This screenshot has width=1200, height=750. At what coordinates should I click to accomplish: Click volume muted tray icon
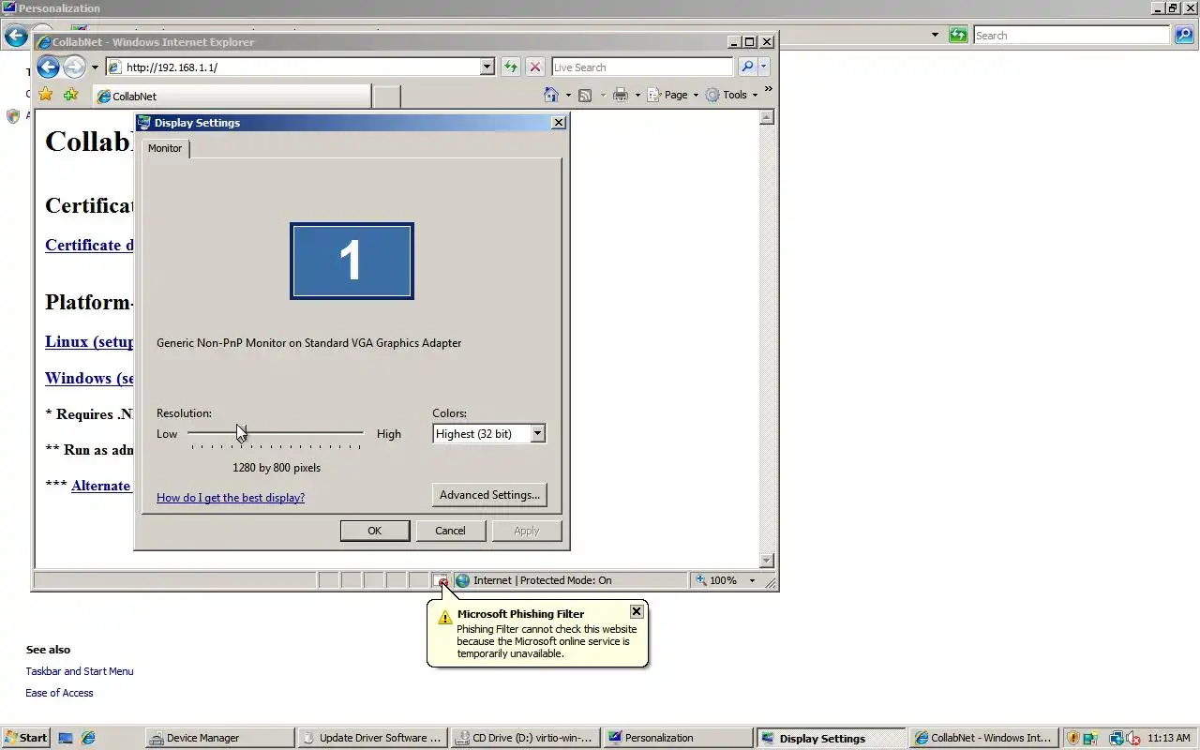(x=1132, y=738)
